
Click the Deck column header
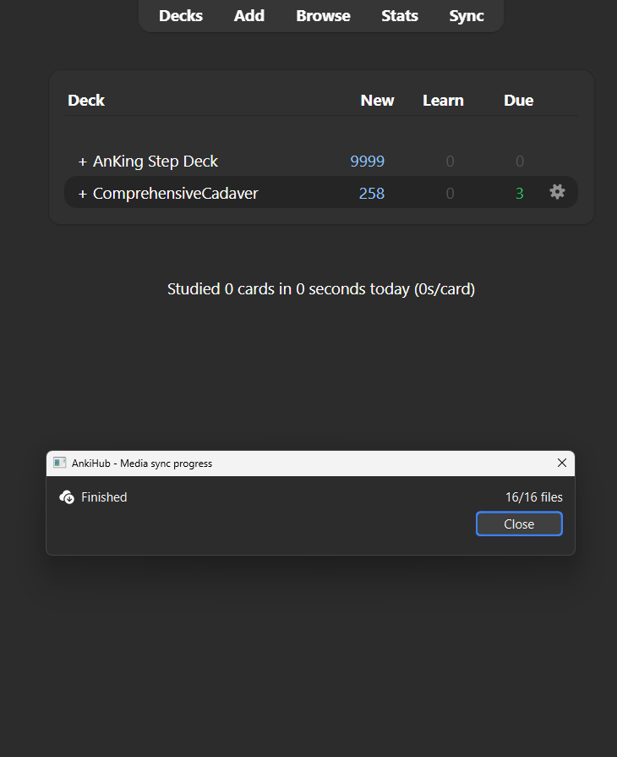tap(86, 100)
